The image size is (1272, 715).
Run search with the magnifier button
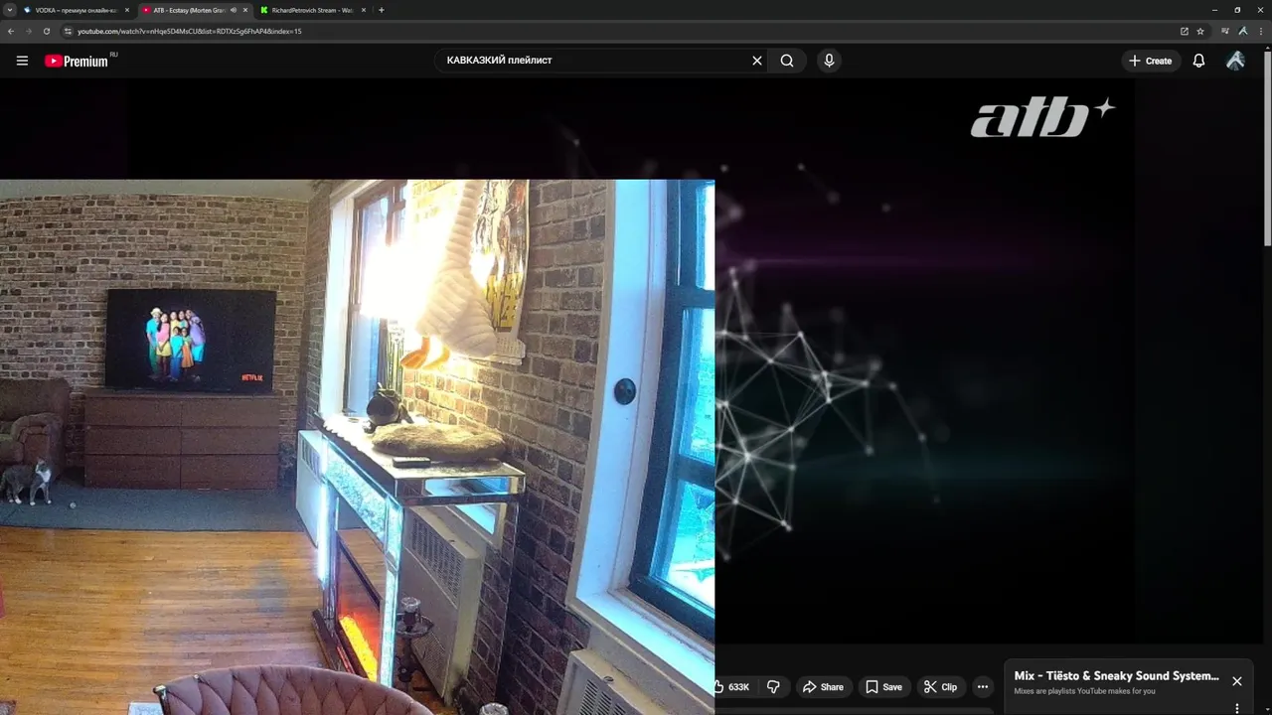[787, 61]
